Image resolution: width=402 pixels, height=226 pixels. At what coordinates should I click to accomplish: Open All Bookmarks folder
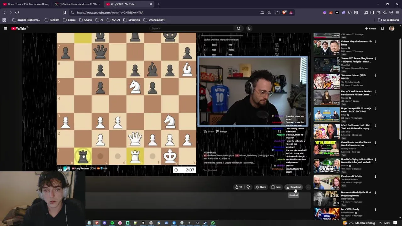388,20
